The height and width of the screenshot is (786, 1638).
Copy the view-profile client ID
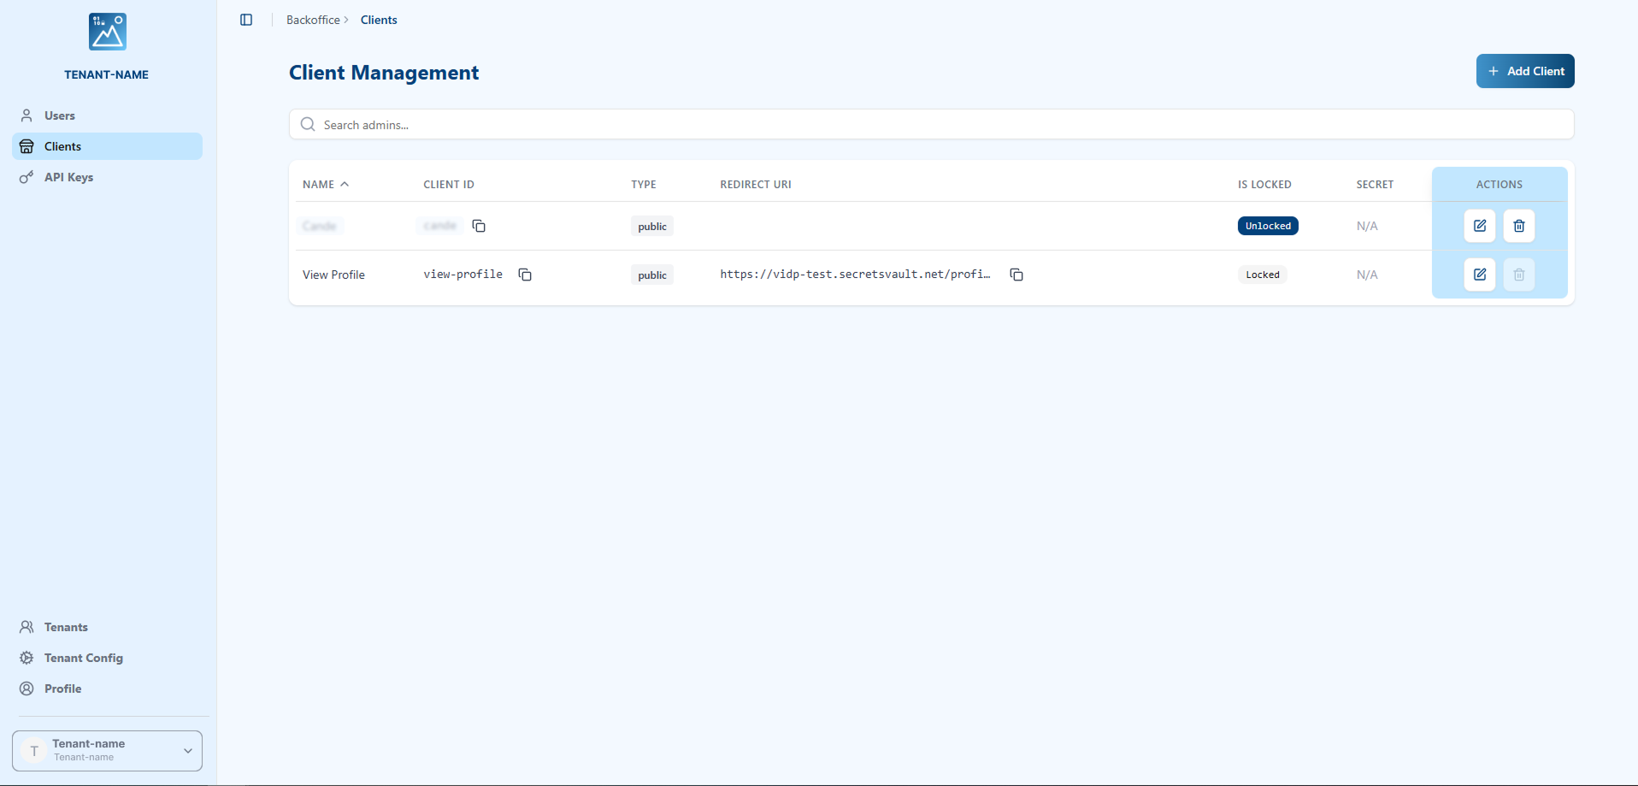click(524, 275)
